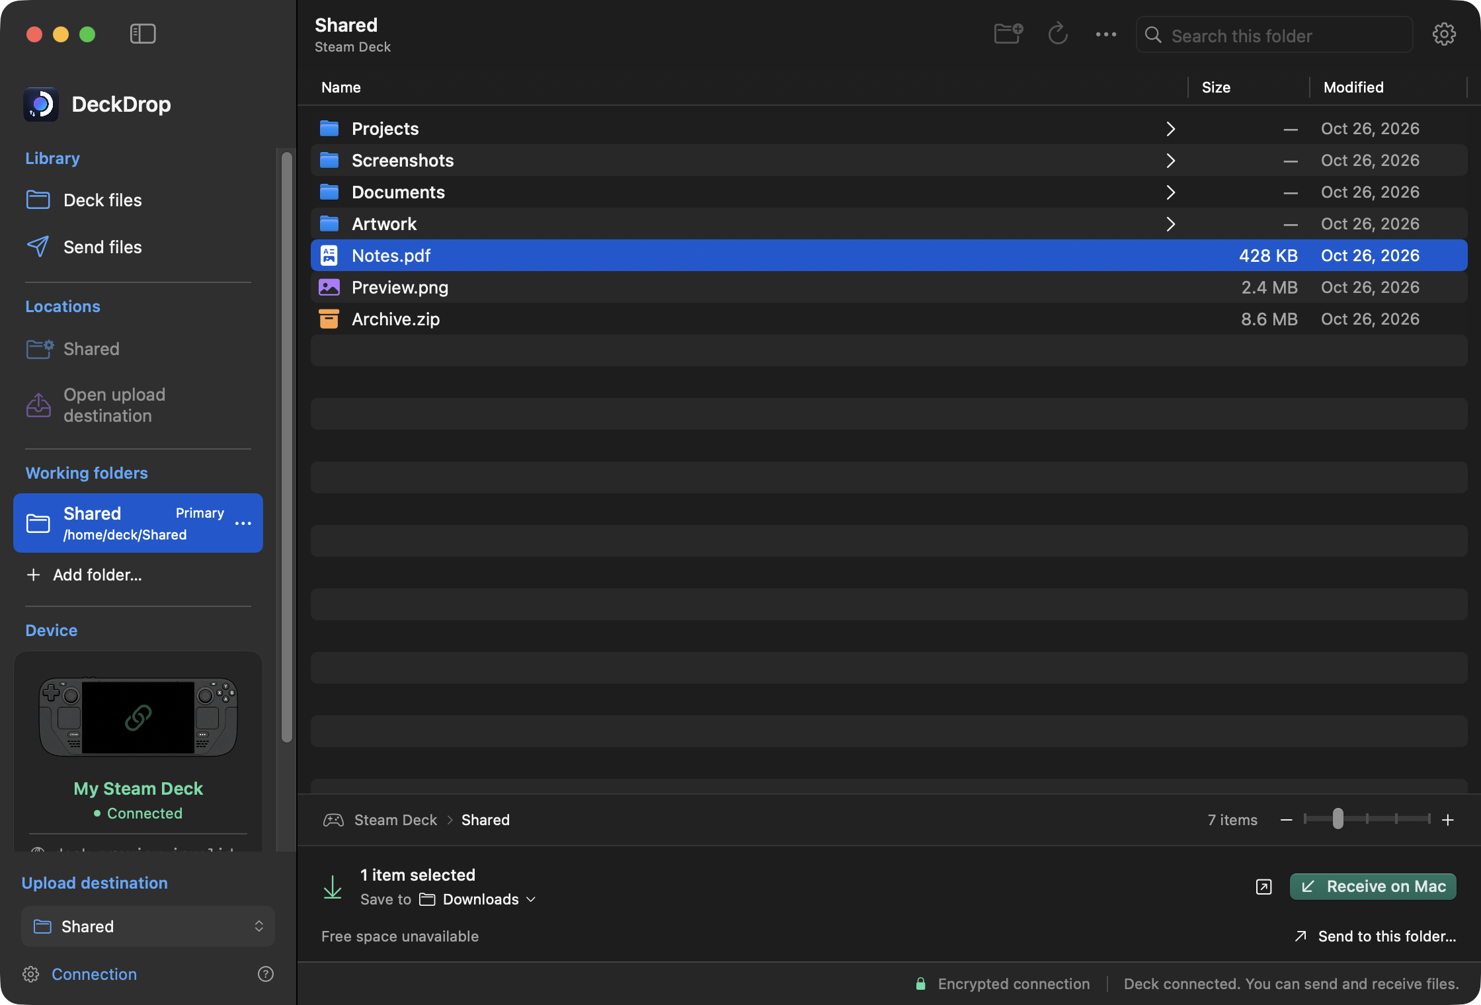Click the help question mark icon
This screenshot has width=1481, height=1005.
266,974
